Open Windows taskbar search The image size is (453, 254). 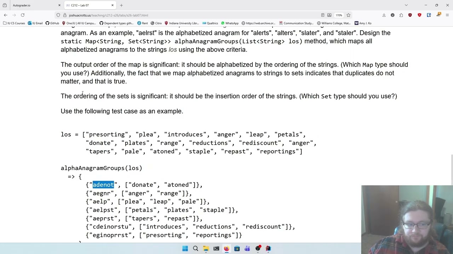pos(195,249)
